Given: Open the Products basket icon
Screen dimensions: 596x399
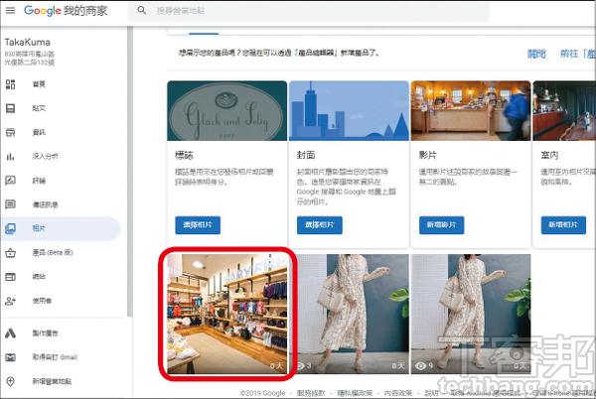Looking at the screenshot, I should [10, 253].
